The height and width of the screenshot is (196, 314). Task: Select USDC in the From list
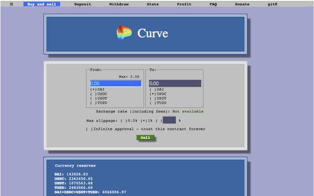pyautogui.click(x=98, y=94)
